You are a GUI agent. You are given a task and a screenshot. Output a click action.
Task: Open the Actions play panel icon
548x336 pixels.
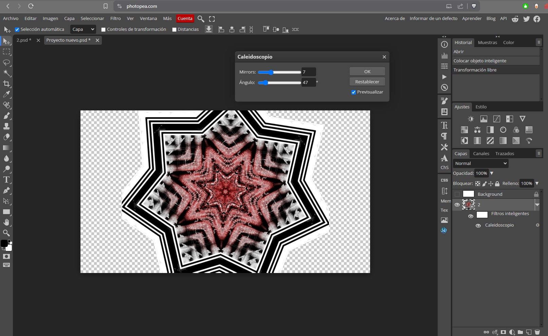[444, 77]
